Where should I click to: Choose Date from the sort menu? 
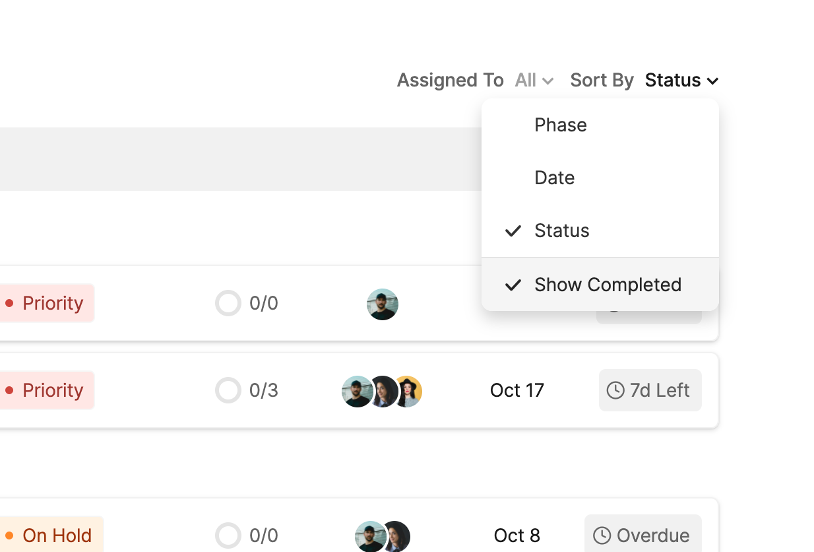pos(555,178)
